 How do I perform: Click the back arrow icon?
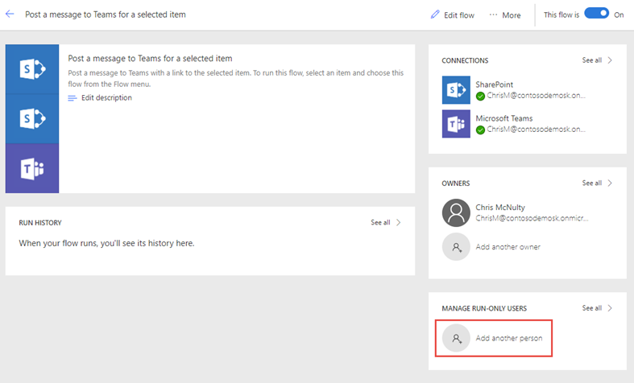pos(10,14)
